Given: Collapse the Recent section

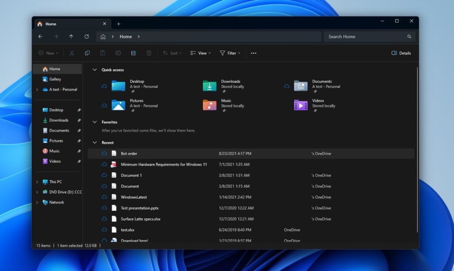Looking at the screenshot, I should [95, 143].
